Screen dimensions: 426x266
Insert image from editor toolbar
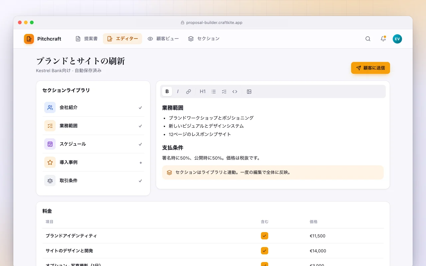click(249, 91)
